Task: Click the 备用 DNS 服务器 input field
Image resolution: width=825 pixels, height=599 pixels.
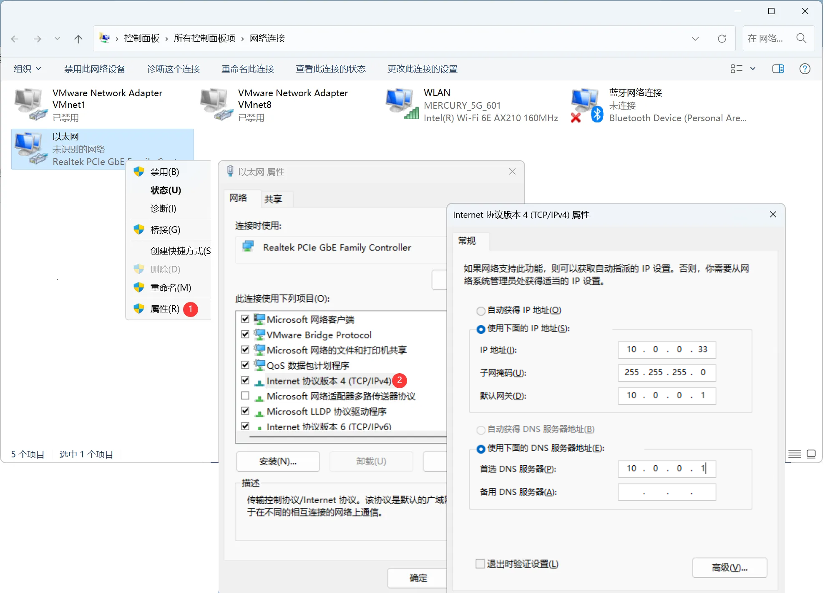Action: (667, 492)
